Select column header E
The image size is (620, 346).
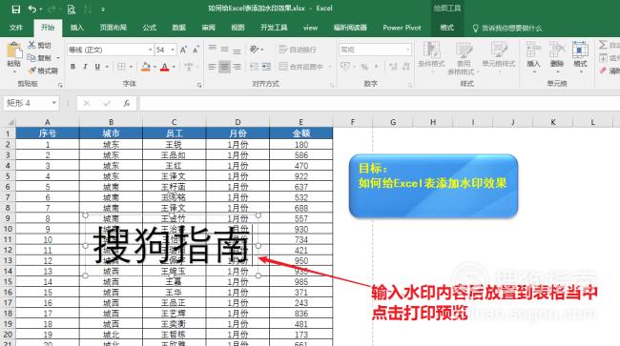(x=300, y=122)
